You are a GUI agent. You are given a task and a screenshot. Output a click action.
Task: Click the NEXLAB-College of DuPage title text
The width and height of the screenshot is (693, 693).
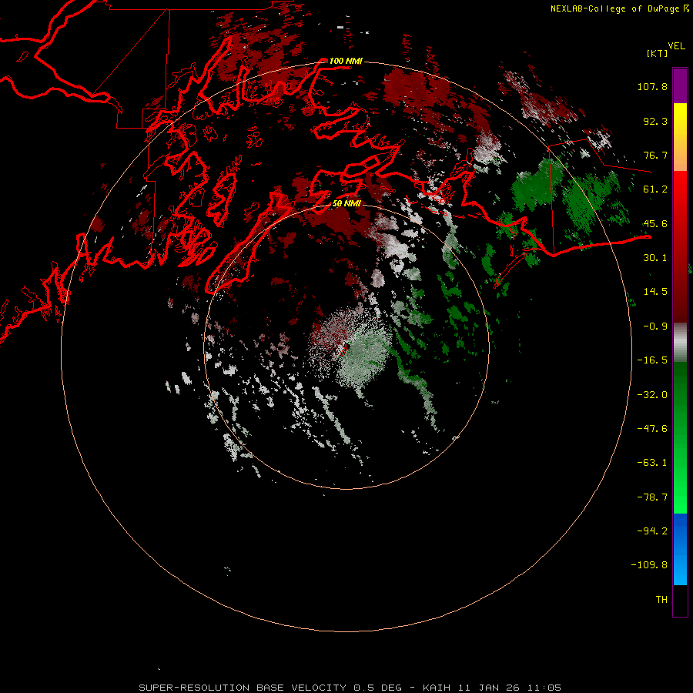614,8
